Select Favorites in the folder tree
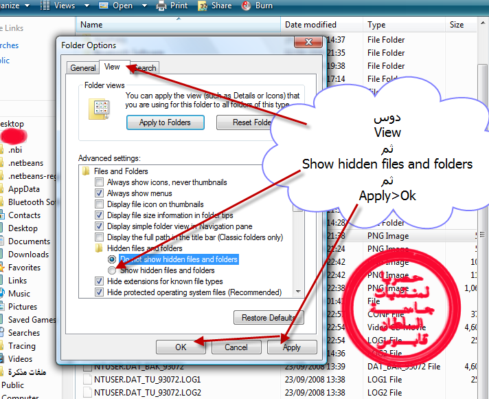This screenshot has width=489, height=399. point(24,268)
